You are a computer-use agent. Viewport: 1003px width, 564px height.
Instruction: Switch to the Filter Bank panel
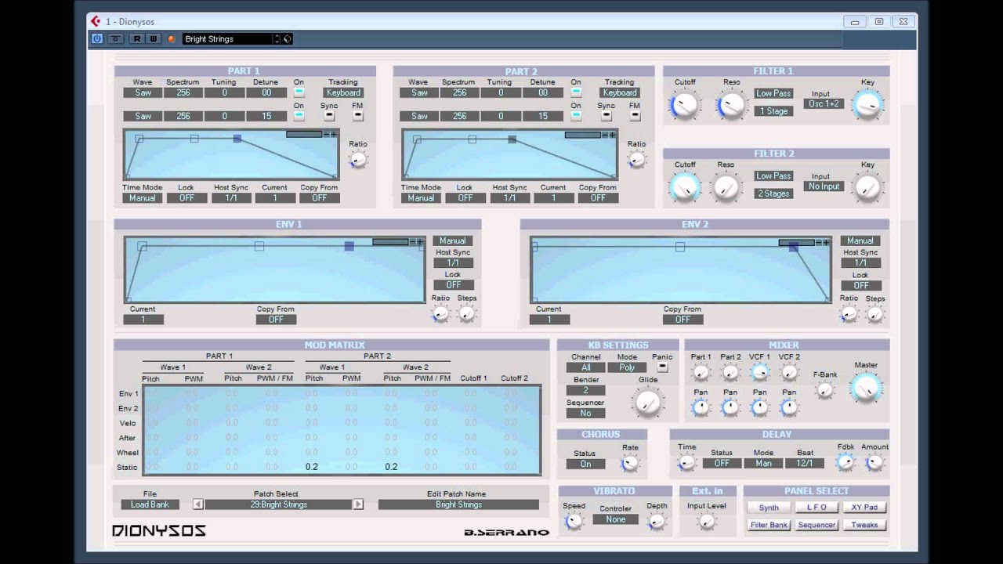(x=769, y=525)
